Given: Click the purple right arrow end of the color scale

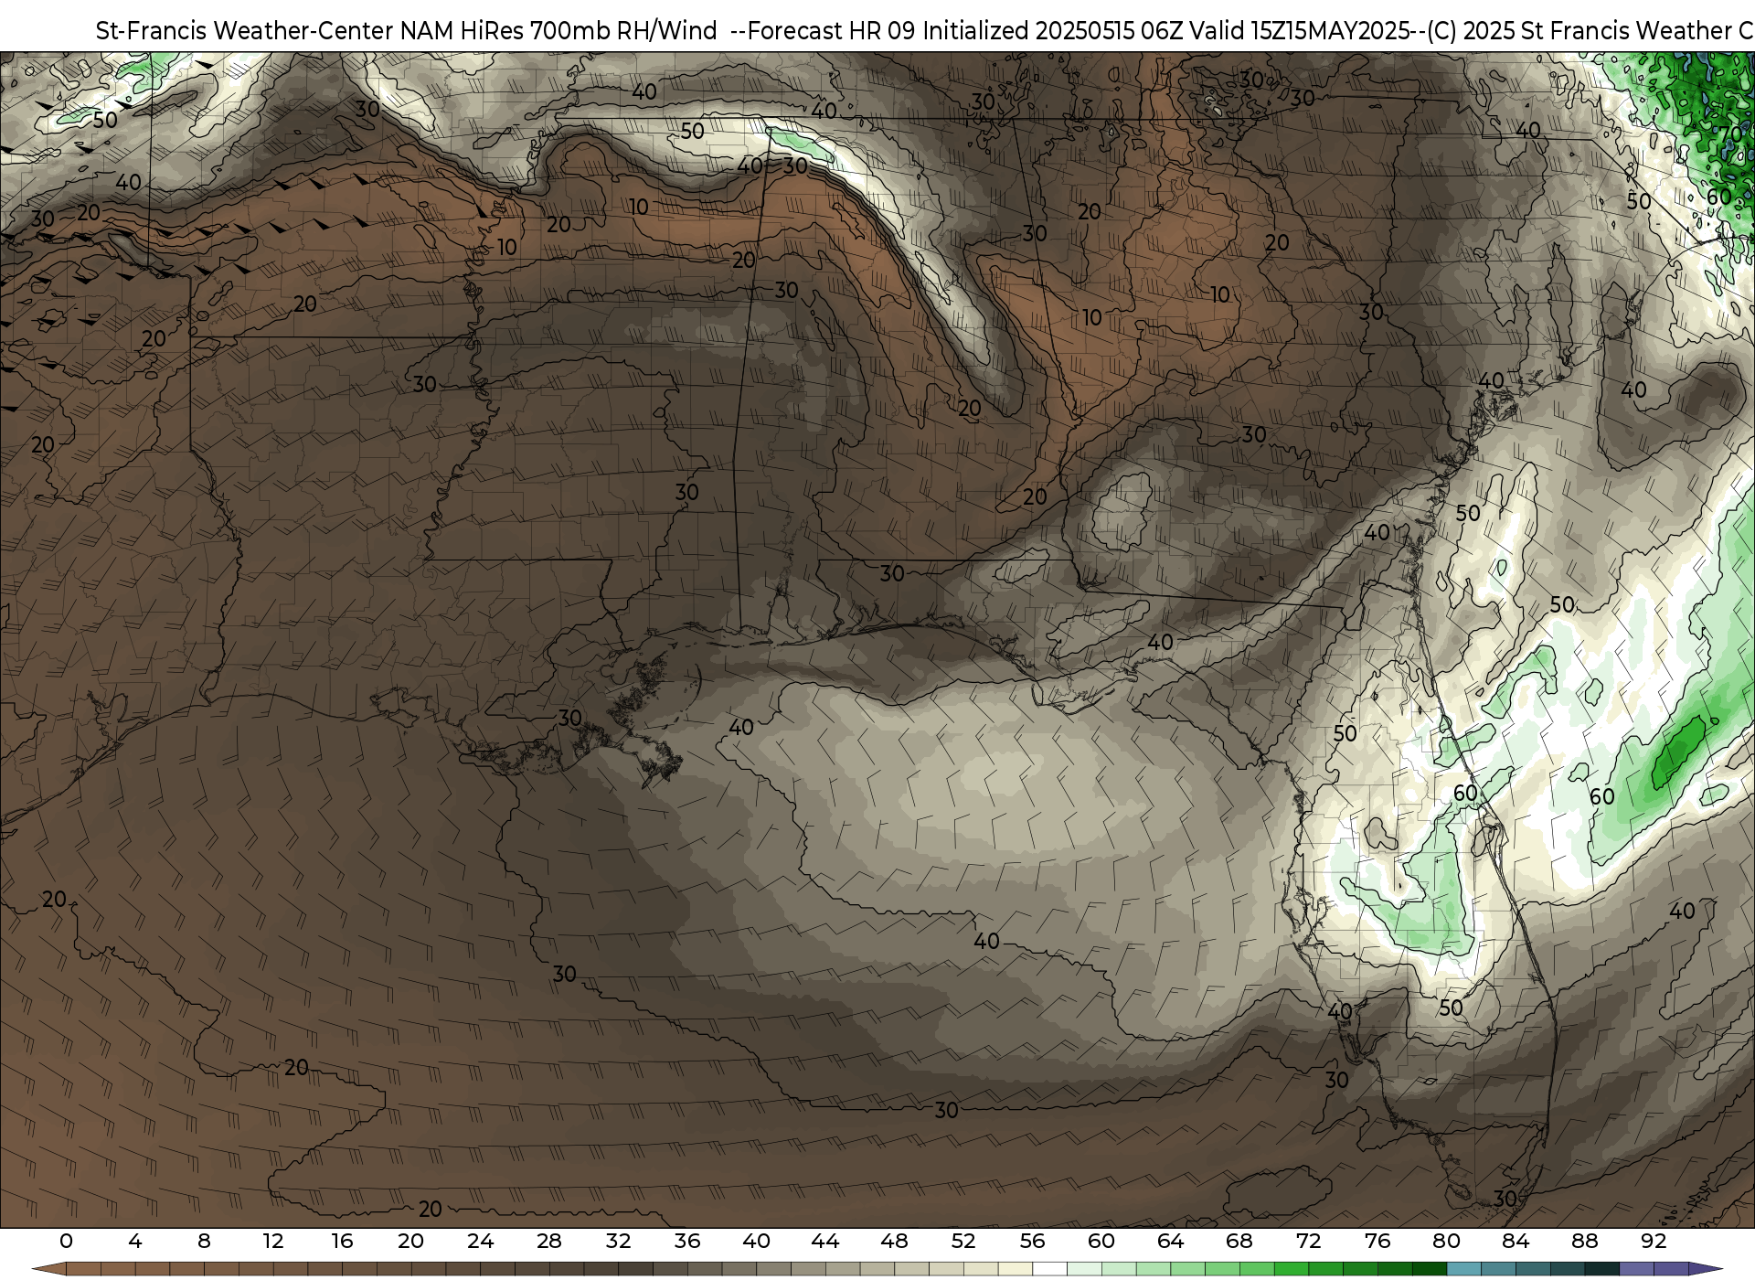Looking at the screenshot, I should tap(1706, 1269).
